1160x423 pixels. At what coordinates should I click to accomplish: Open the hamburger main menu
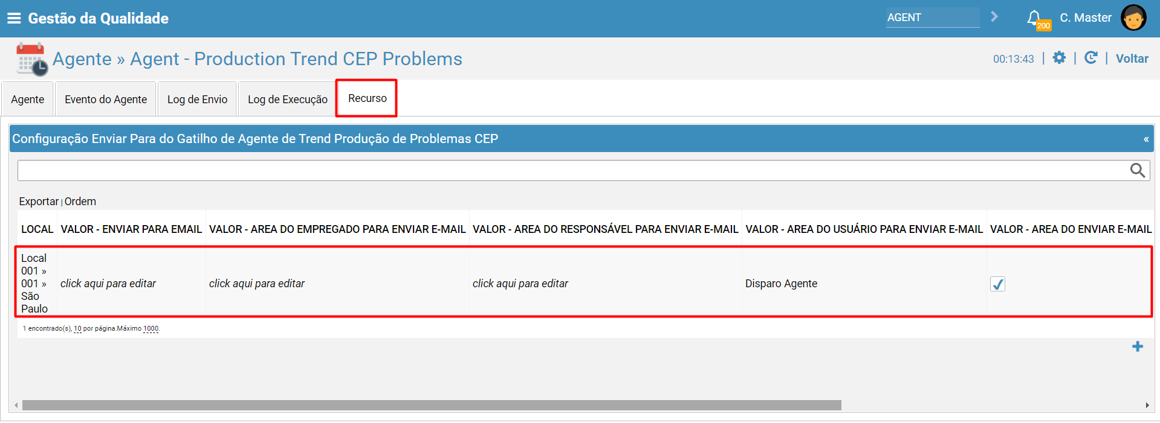14,18
